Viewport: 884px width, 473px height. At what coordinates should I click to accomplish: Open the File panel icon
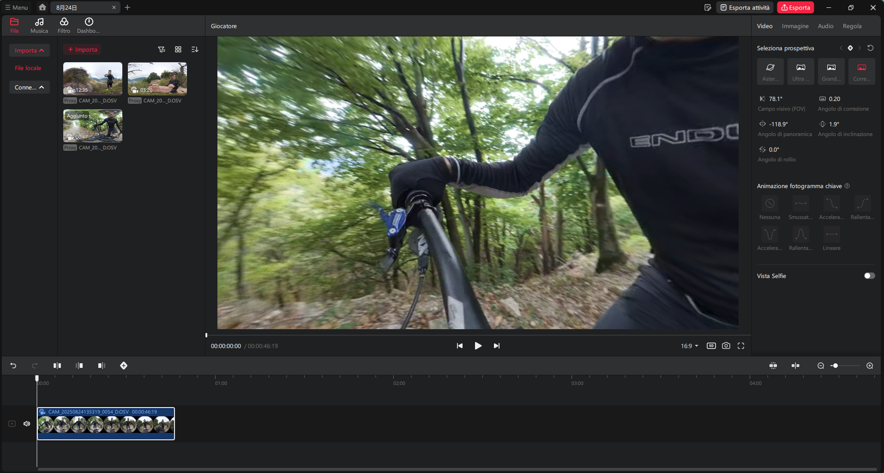(14, 25)
